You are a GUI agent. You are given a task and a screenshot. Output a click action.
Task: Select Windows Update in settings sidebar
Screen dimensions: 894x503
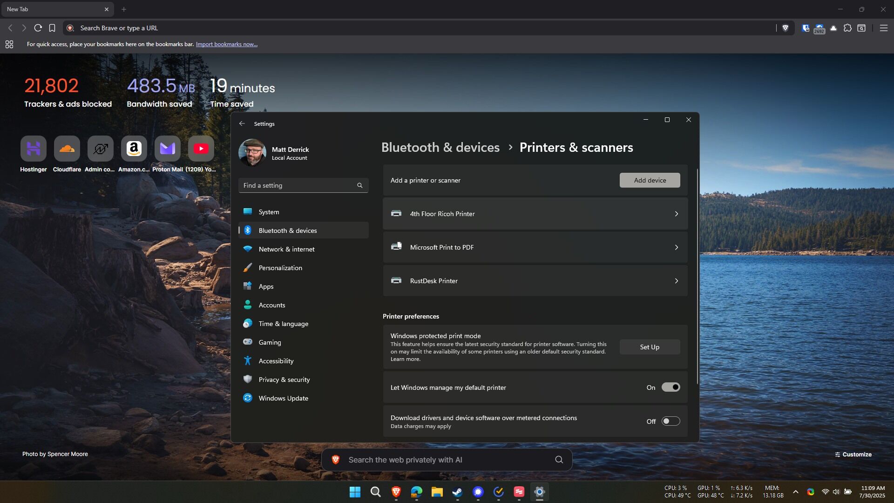[x=283, y=398]
